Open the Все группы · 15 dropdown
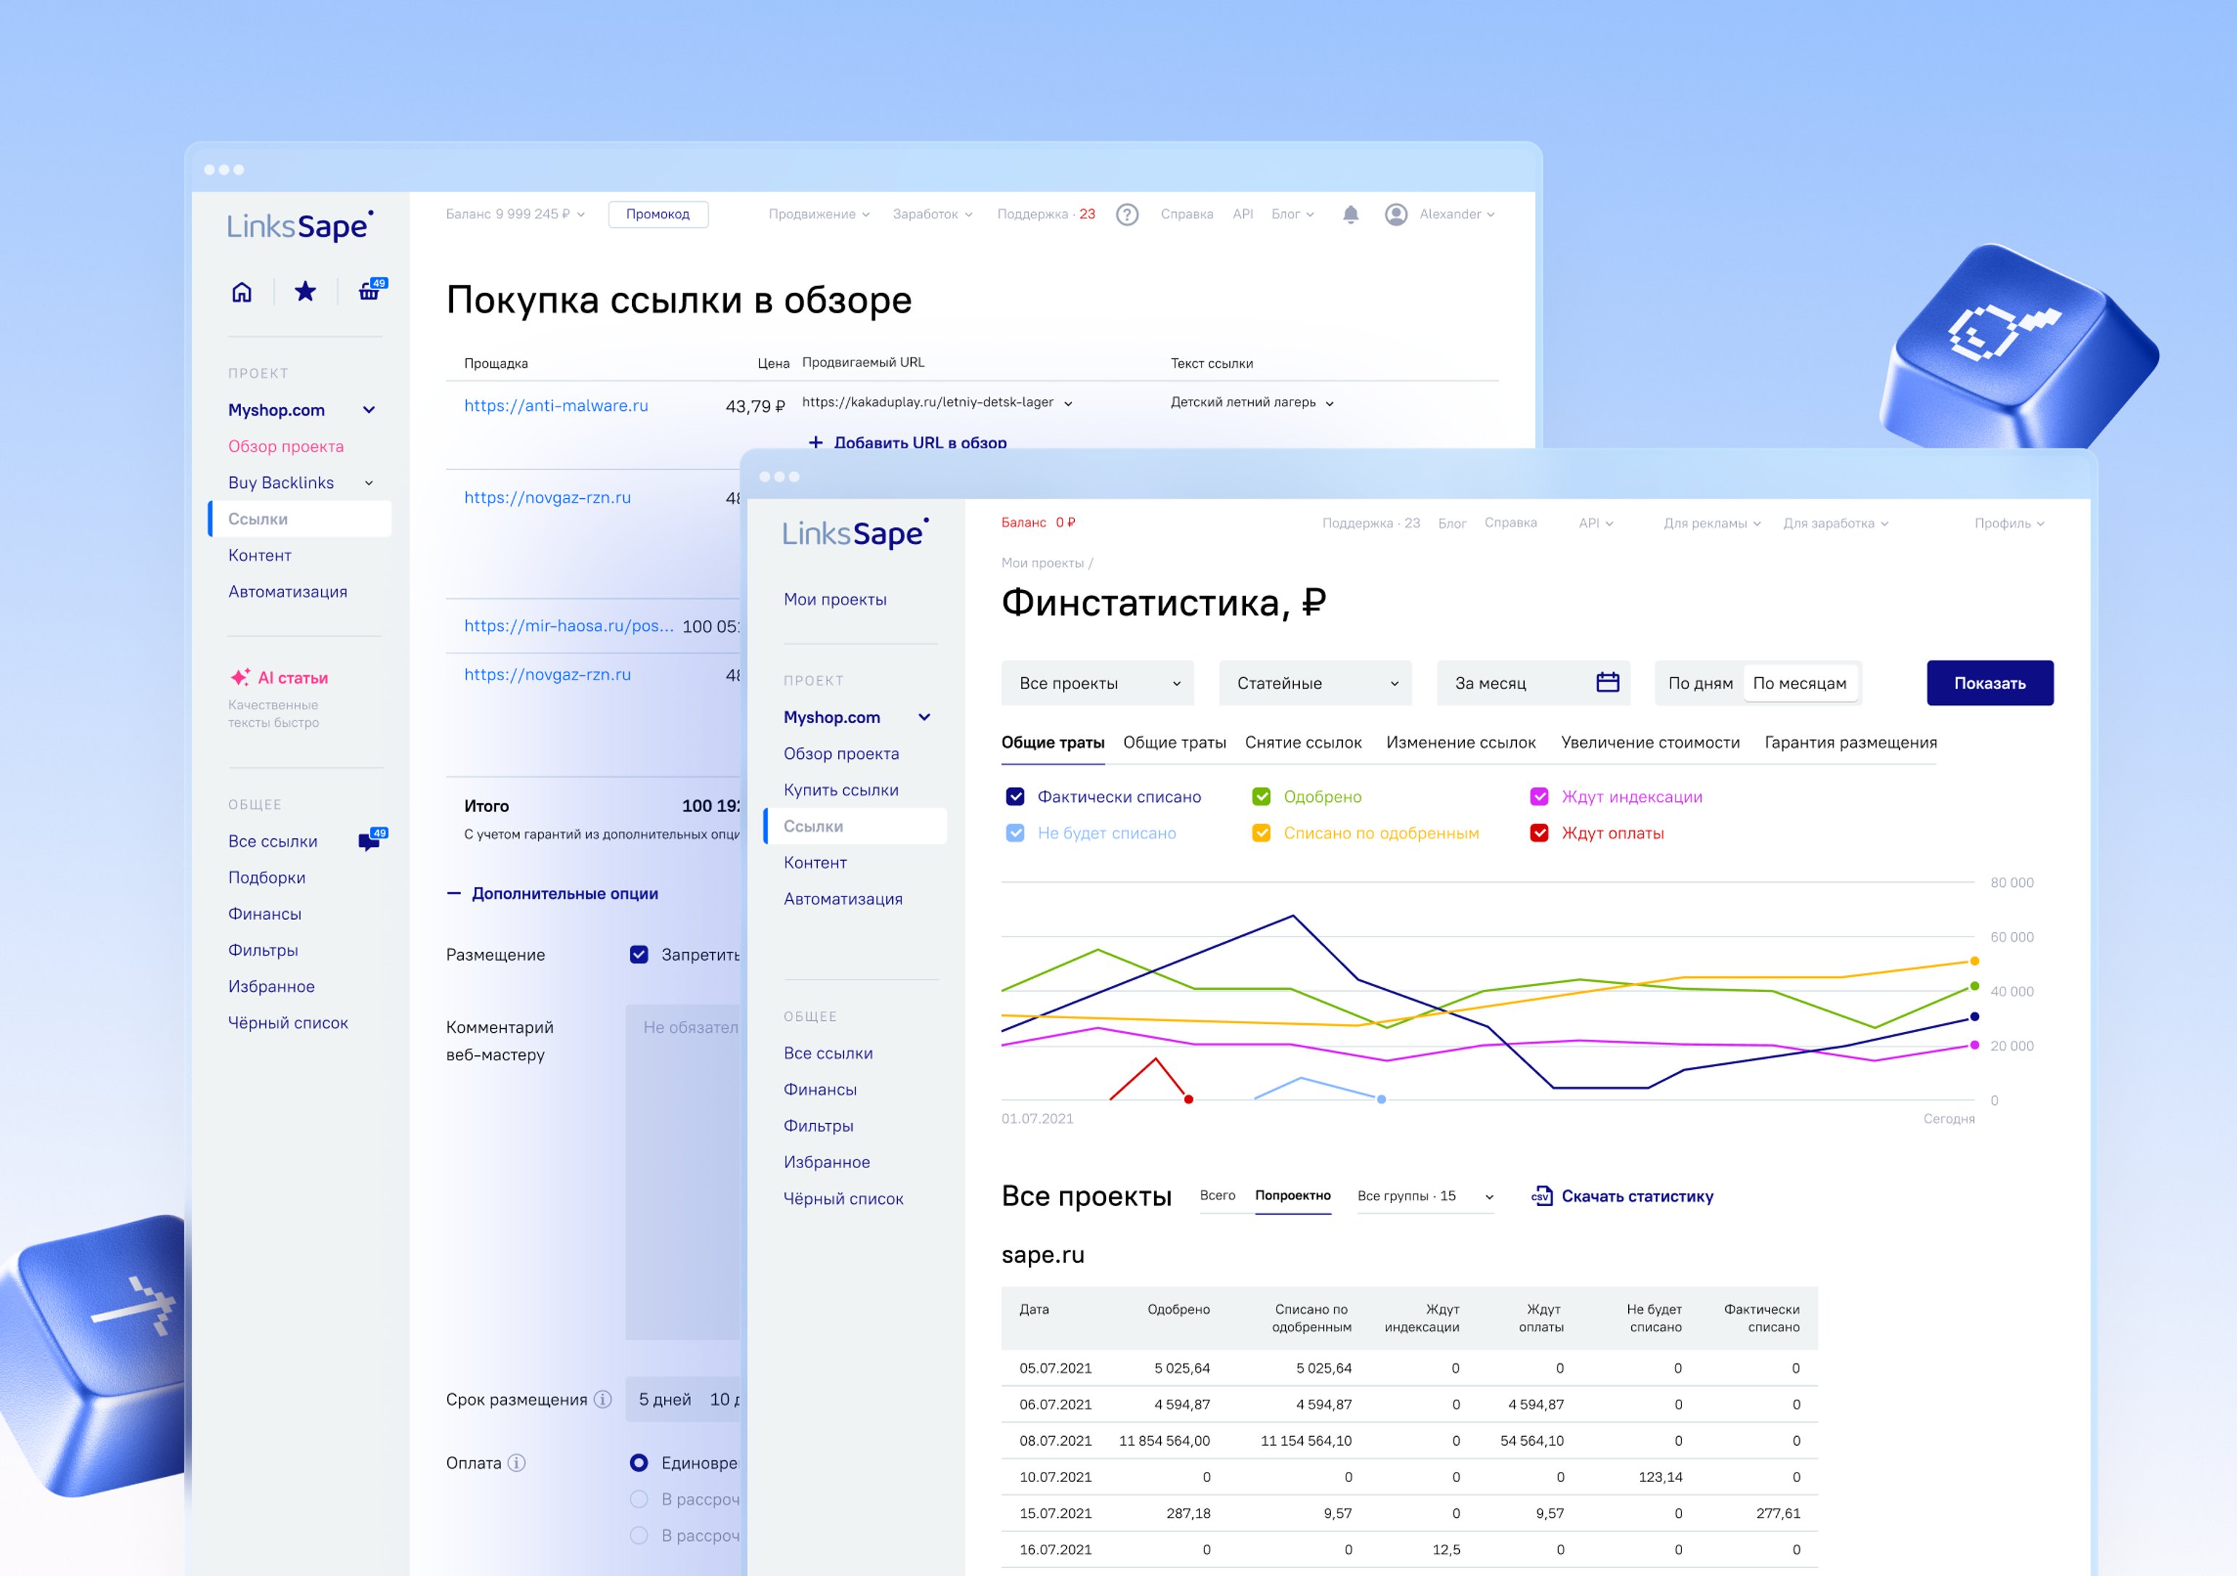 pos(1425,1196)
